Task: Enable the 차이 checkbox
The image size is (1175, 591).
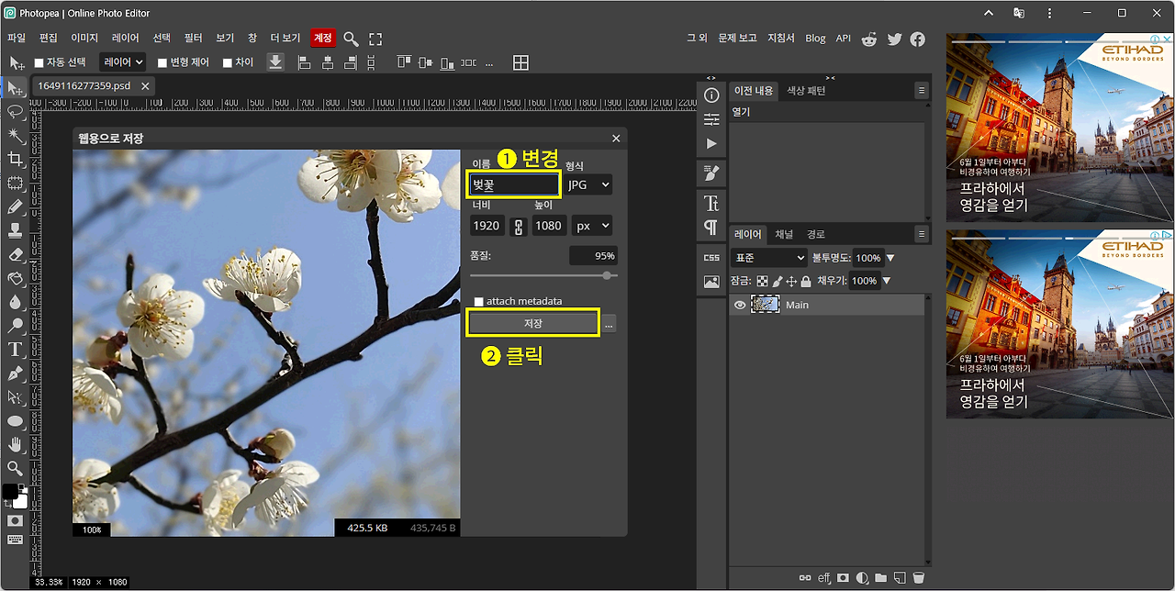Action: 228,62
